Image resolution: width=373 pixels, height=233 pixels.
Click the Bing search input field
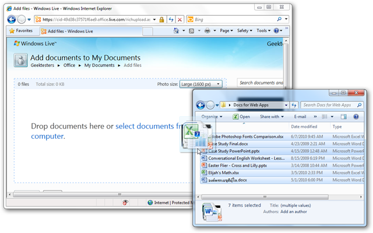(234, 19)
